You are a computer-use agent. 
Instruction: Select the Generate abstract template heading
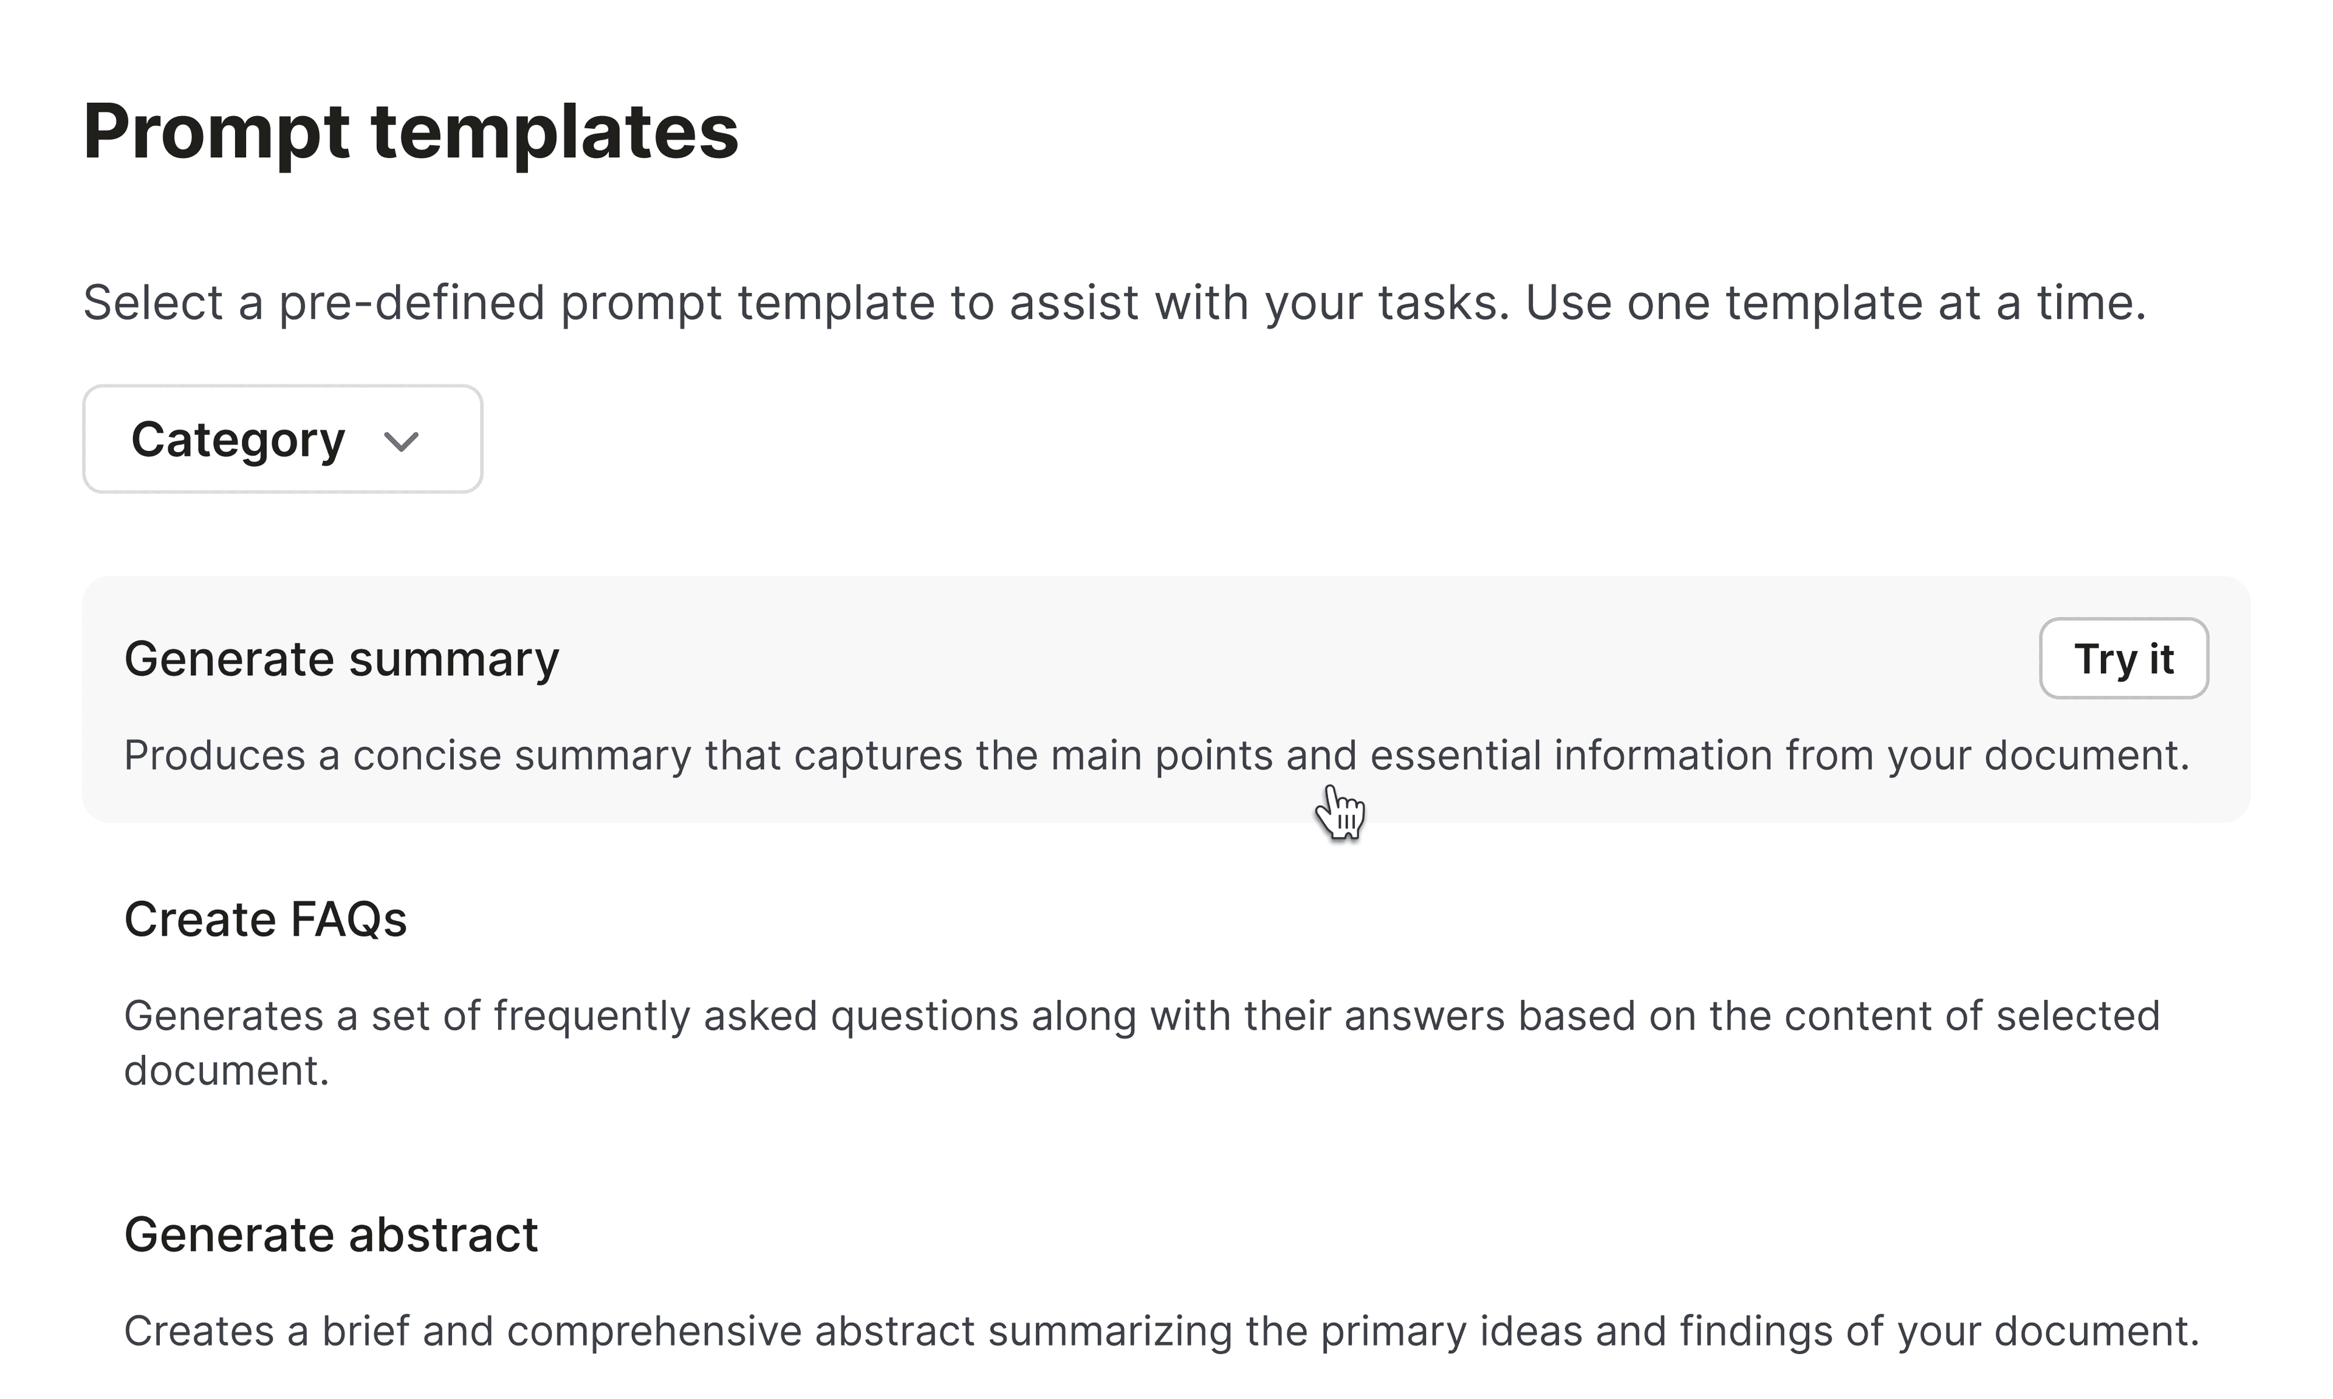331,1235
